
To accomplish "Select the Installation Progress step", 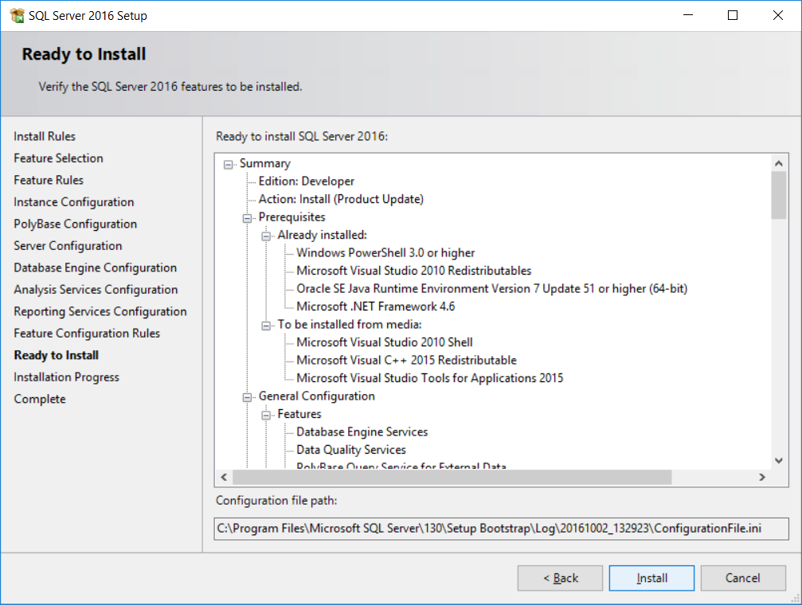I will (66, 377).
